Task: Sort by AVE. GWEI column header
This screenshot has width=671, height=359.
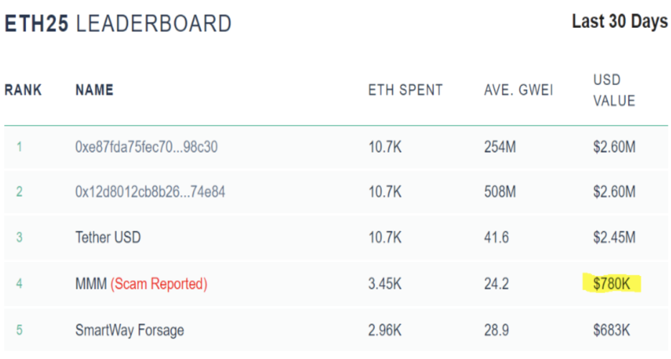Action: 518,90
